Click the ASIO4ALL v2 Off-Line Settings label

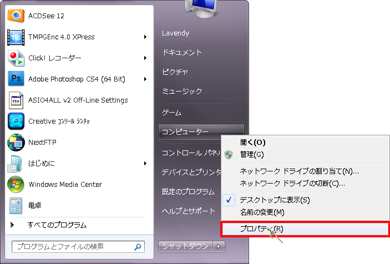pyautogui.click(x=78, y=100)
